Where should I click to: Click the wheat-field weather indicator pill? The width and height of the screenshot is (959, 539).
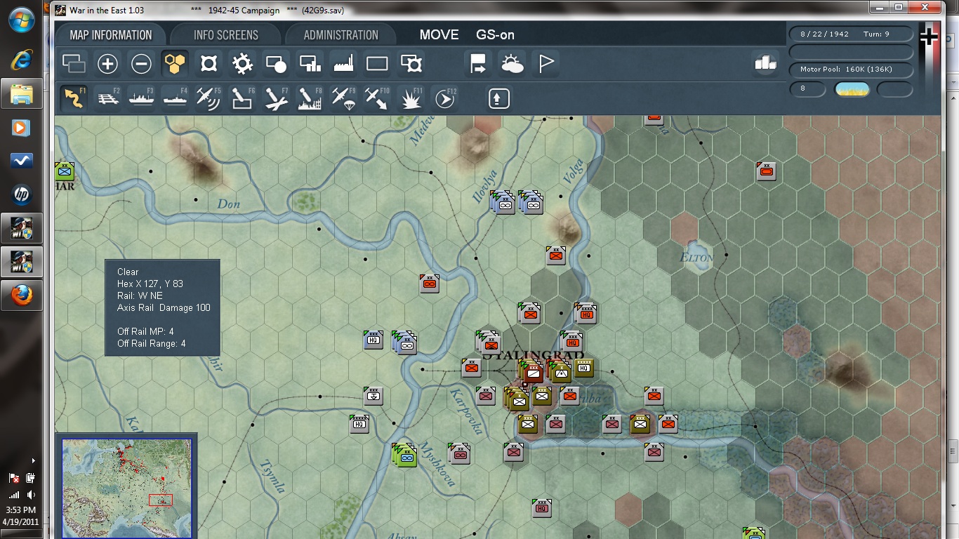[x=852, y=89]
